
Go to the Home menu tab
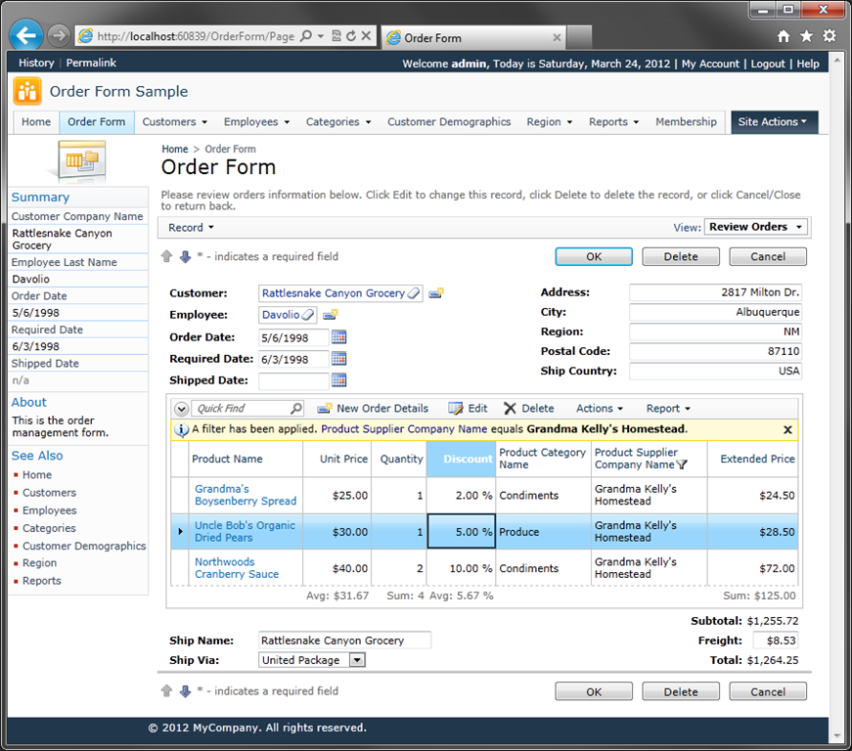click(x=36, y=122)
